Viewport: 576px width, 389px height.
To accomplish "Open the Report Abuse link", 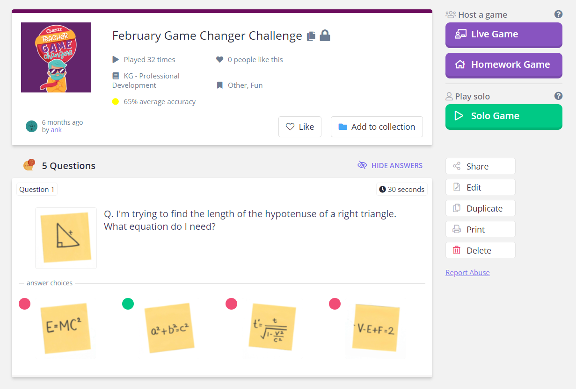I will (467, 272).
